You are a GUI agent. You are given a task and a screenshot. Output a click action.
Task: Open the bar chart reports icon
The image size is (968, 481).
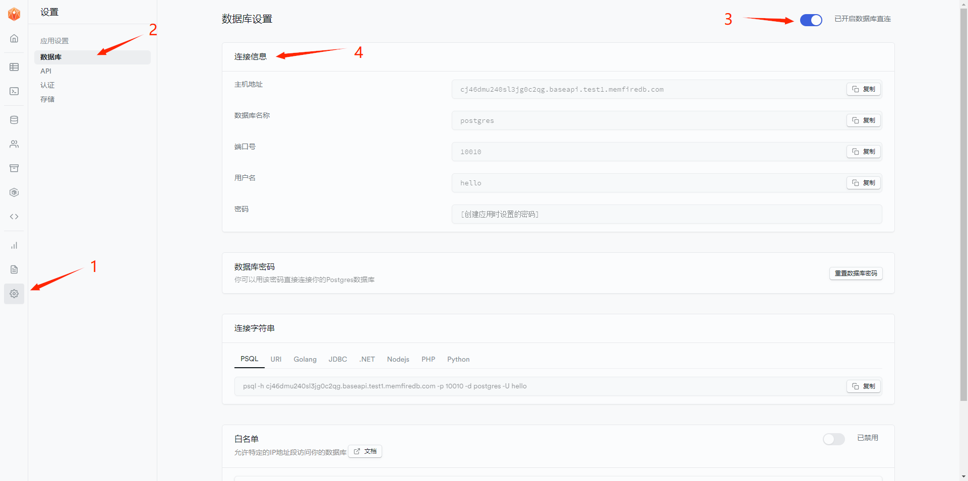coord(14,245)
